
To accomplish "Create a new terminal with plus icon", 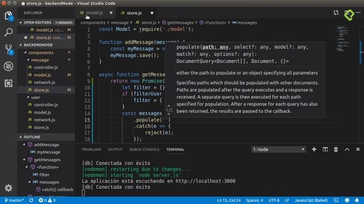I will [314, 150].
